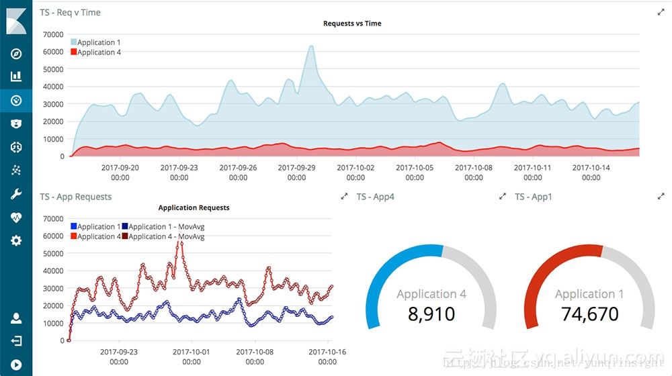Click the TS - Req v Time panel title

pyautogui.click(x=71, y=12)
